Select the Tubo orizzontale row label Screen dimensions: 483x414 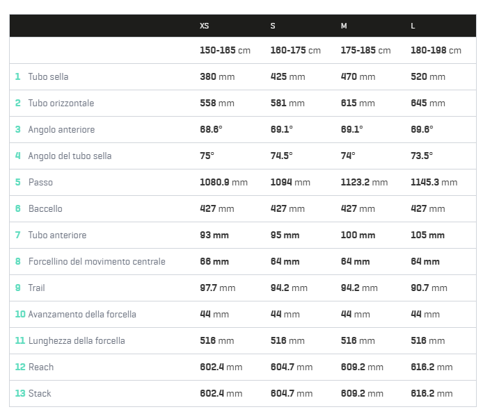click(61, 103)
